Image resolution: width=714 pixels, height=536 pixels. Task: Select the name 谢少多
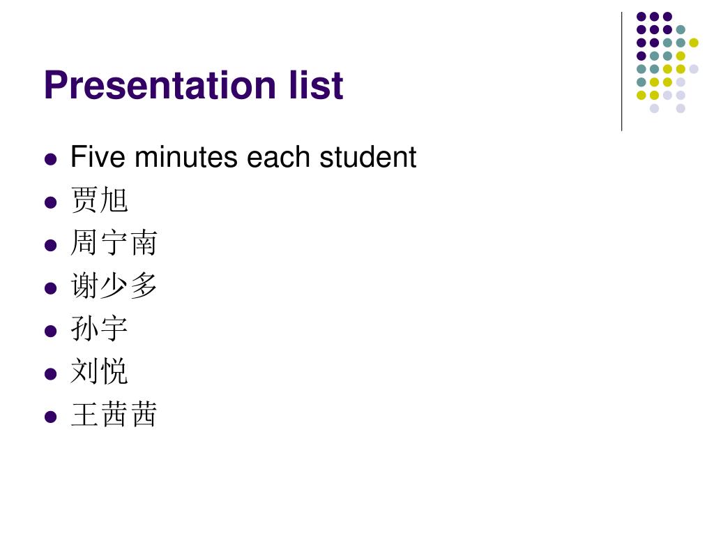(x=114, y=285)
